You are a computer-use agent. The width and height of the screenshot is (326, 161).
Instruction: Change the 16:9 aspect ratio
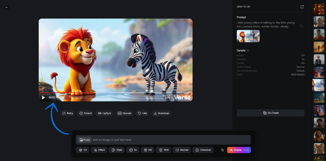click(163, 150)
